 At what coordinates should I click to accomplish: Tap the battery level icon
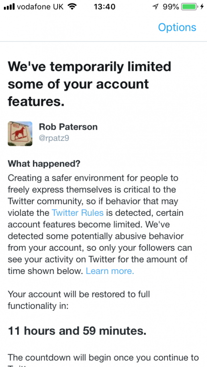[x=189, y=7]
